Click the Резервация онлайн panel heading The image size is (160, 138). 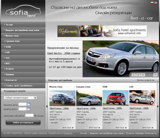click(15, 91)
